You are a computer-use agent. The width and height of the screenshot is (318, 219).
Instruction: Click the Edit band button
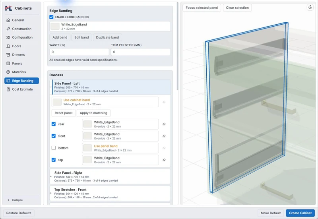81,37
